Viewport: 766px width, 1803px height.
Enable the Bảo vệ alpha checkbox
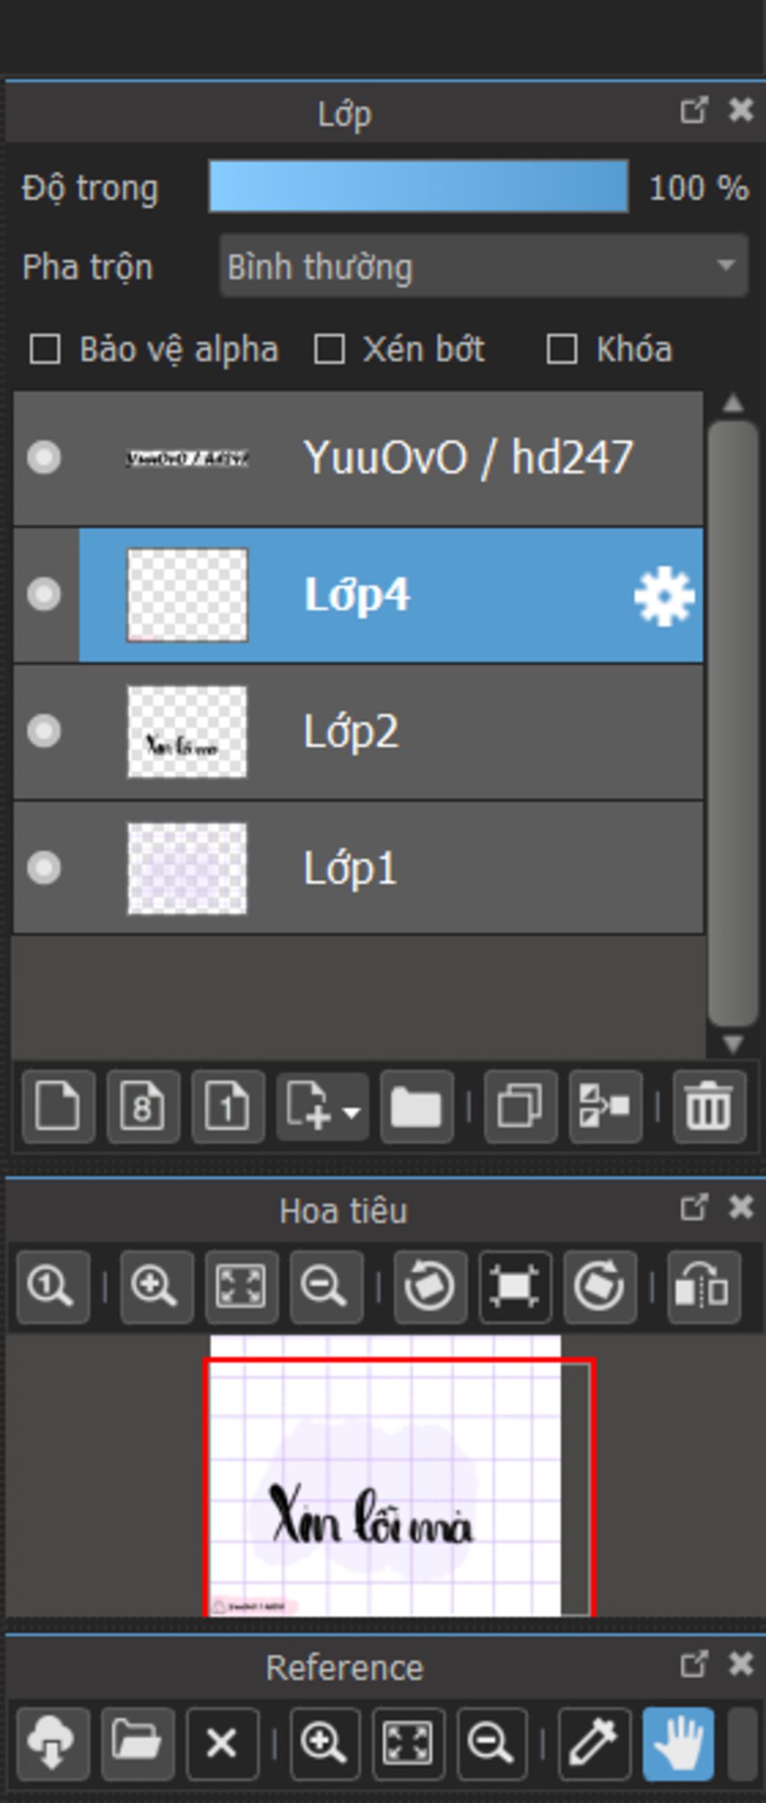45,349
